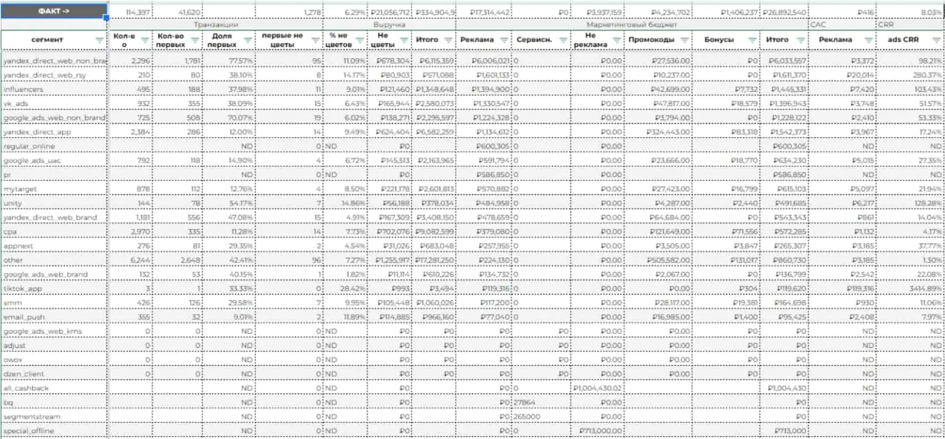Select the vk_ads segment cell
Screen dimensions: 945x439
(x=54, y=103)
